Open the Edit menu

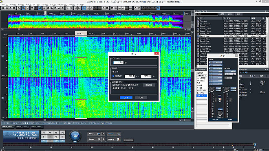click(x=13, y=4)
